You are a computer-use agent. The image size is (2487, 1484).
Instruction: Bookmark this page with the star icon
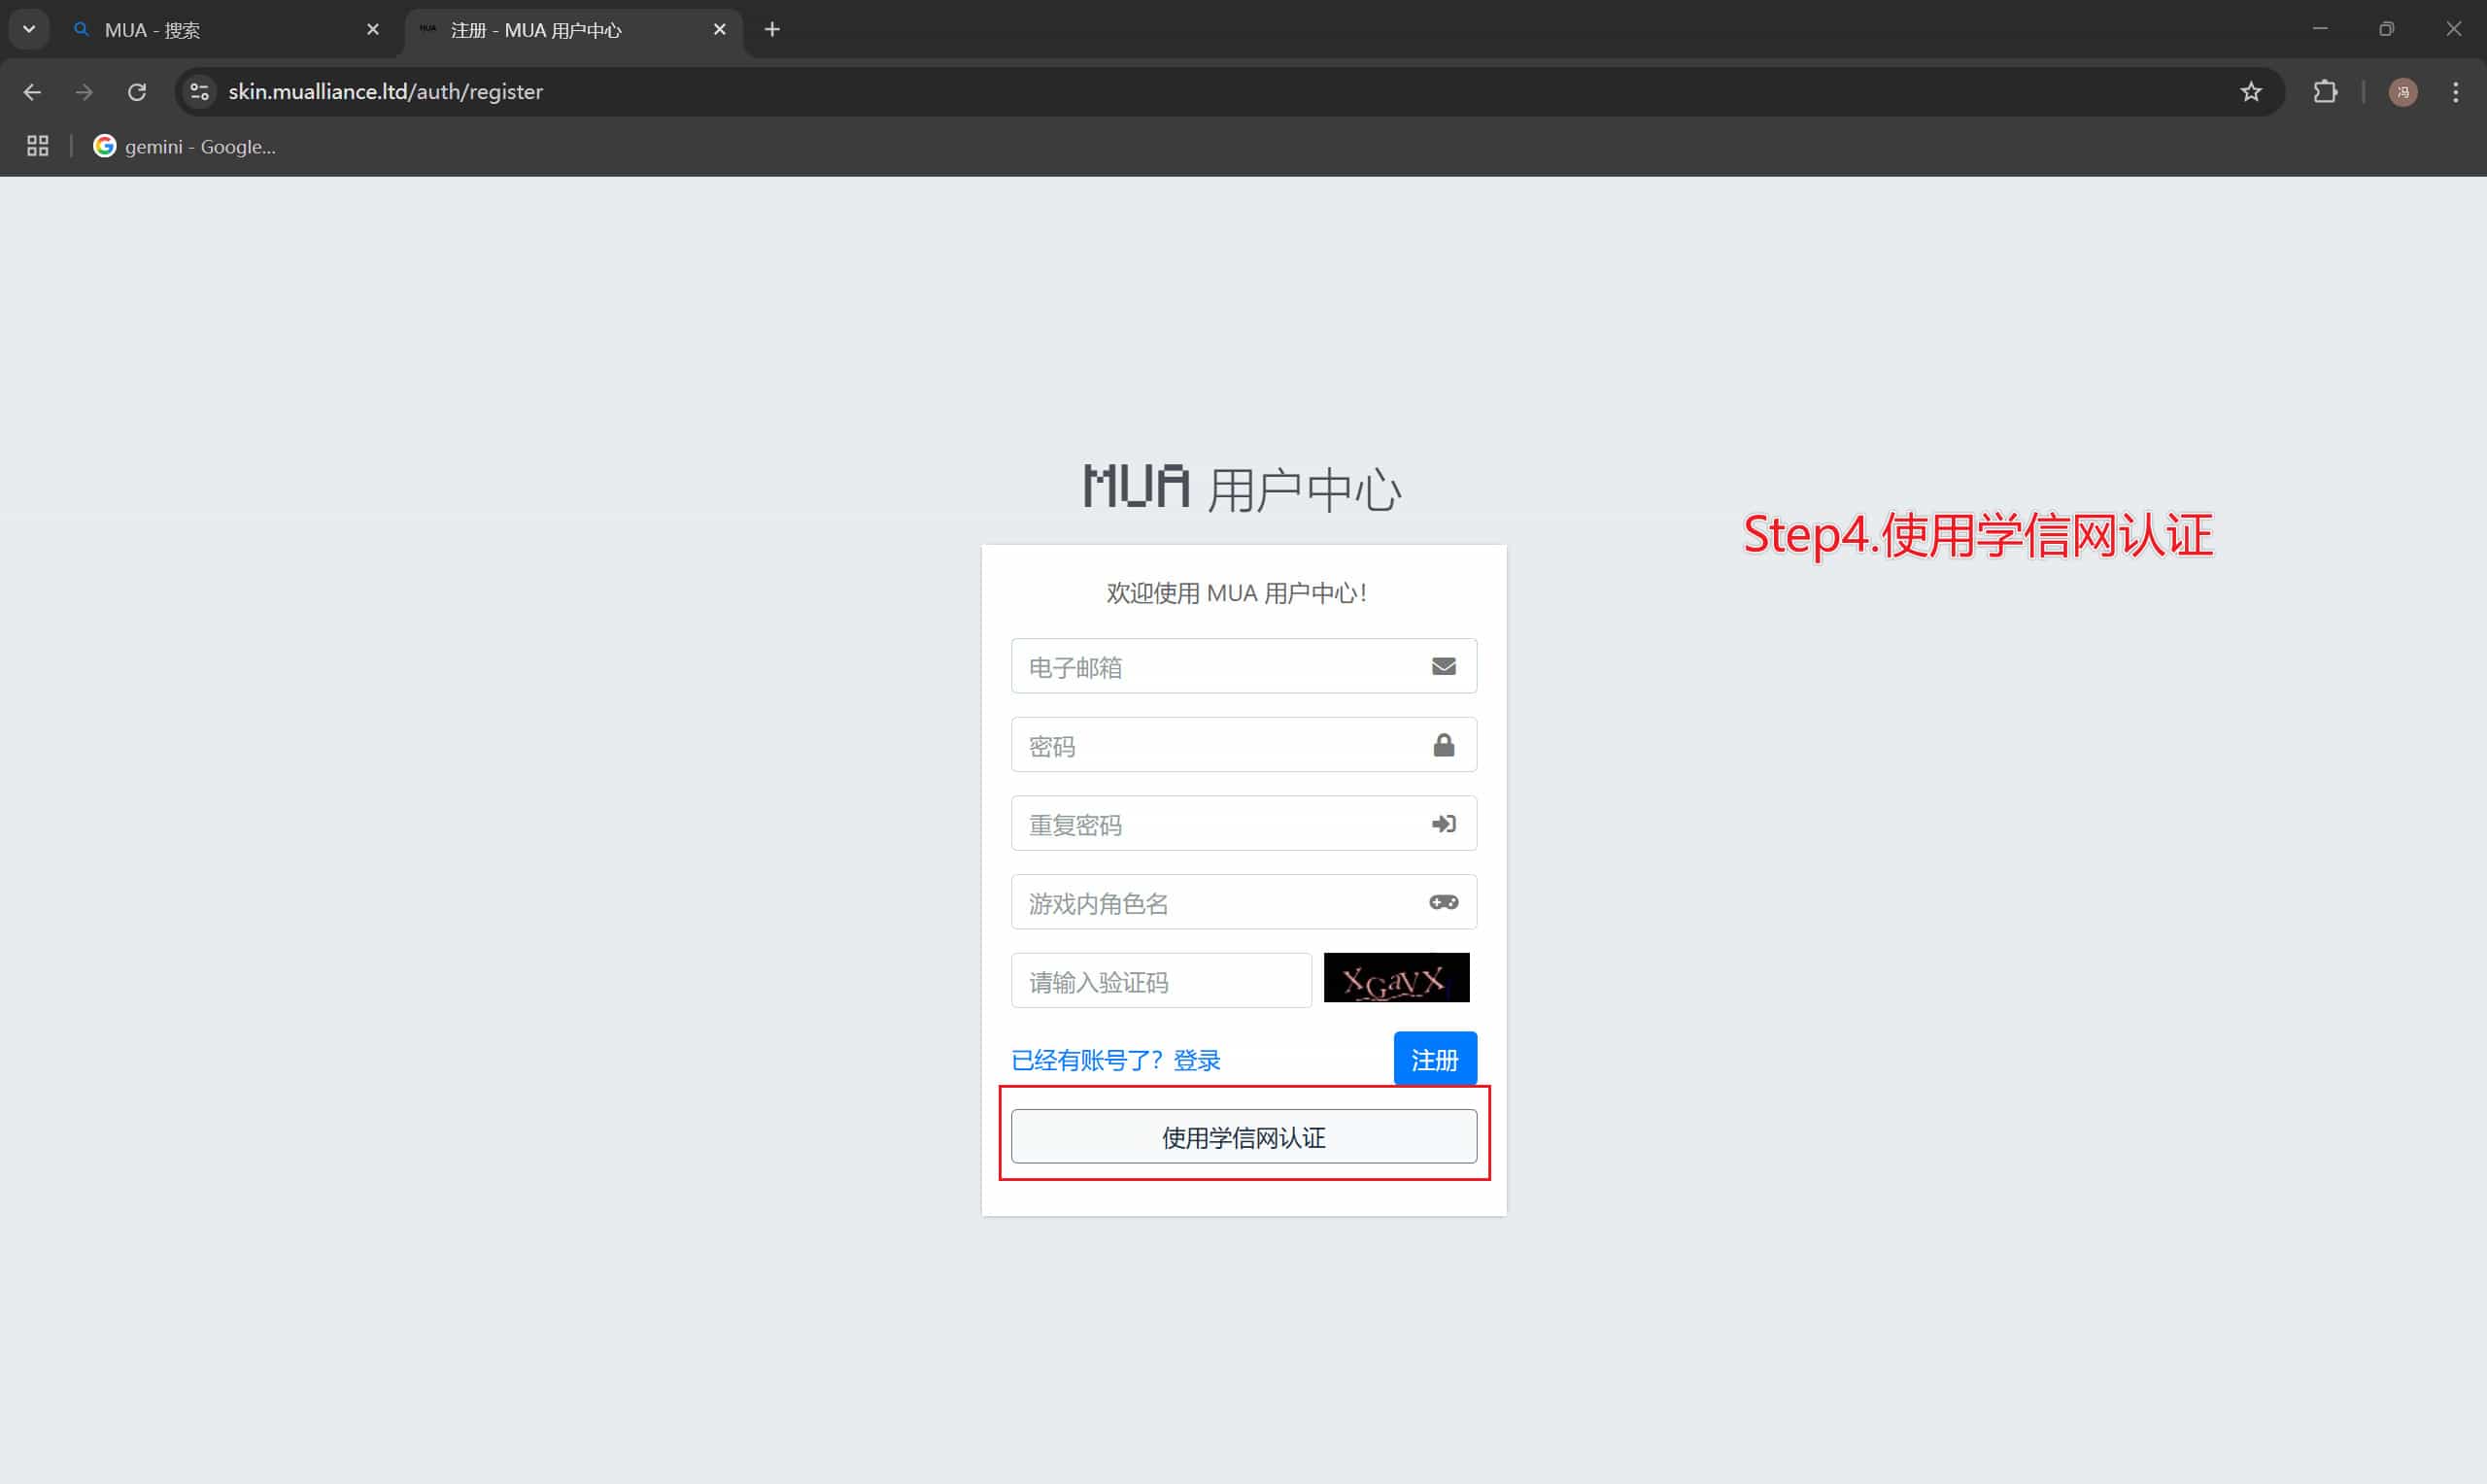click(x=2250, y=92)
